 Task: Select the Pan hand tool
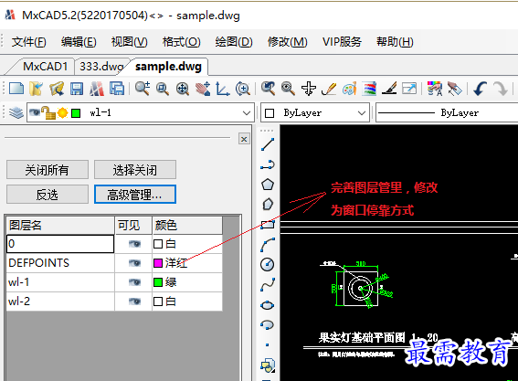tap(203, 89)
